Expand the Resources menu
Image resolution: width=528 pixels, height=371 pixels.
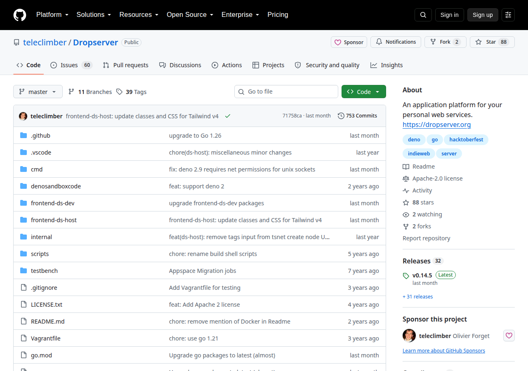(x=139, y=15)
